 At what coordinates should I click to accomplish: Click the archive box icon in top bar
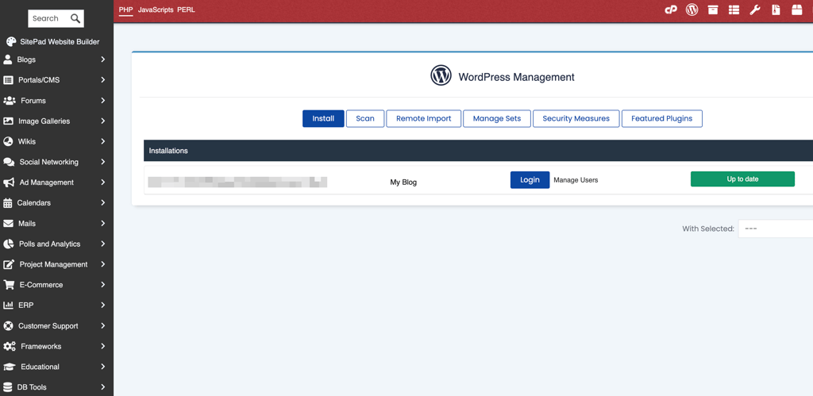[x=713, y=10]
